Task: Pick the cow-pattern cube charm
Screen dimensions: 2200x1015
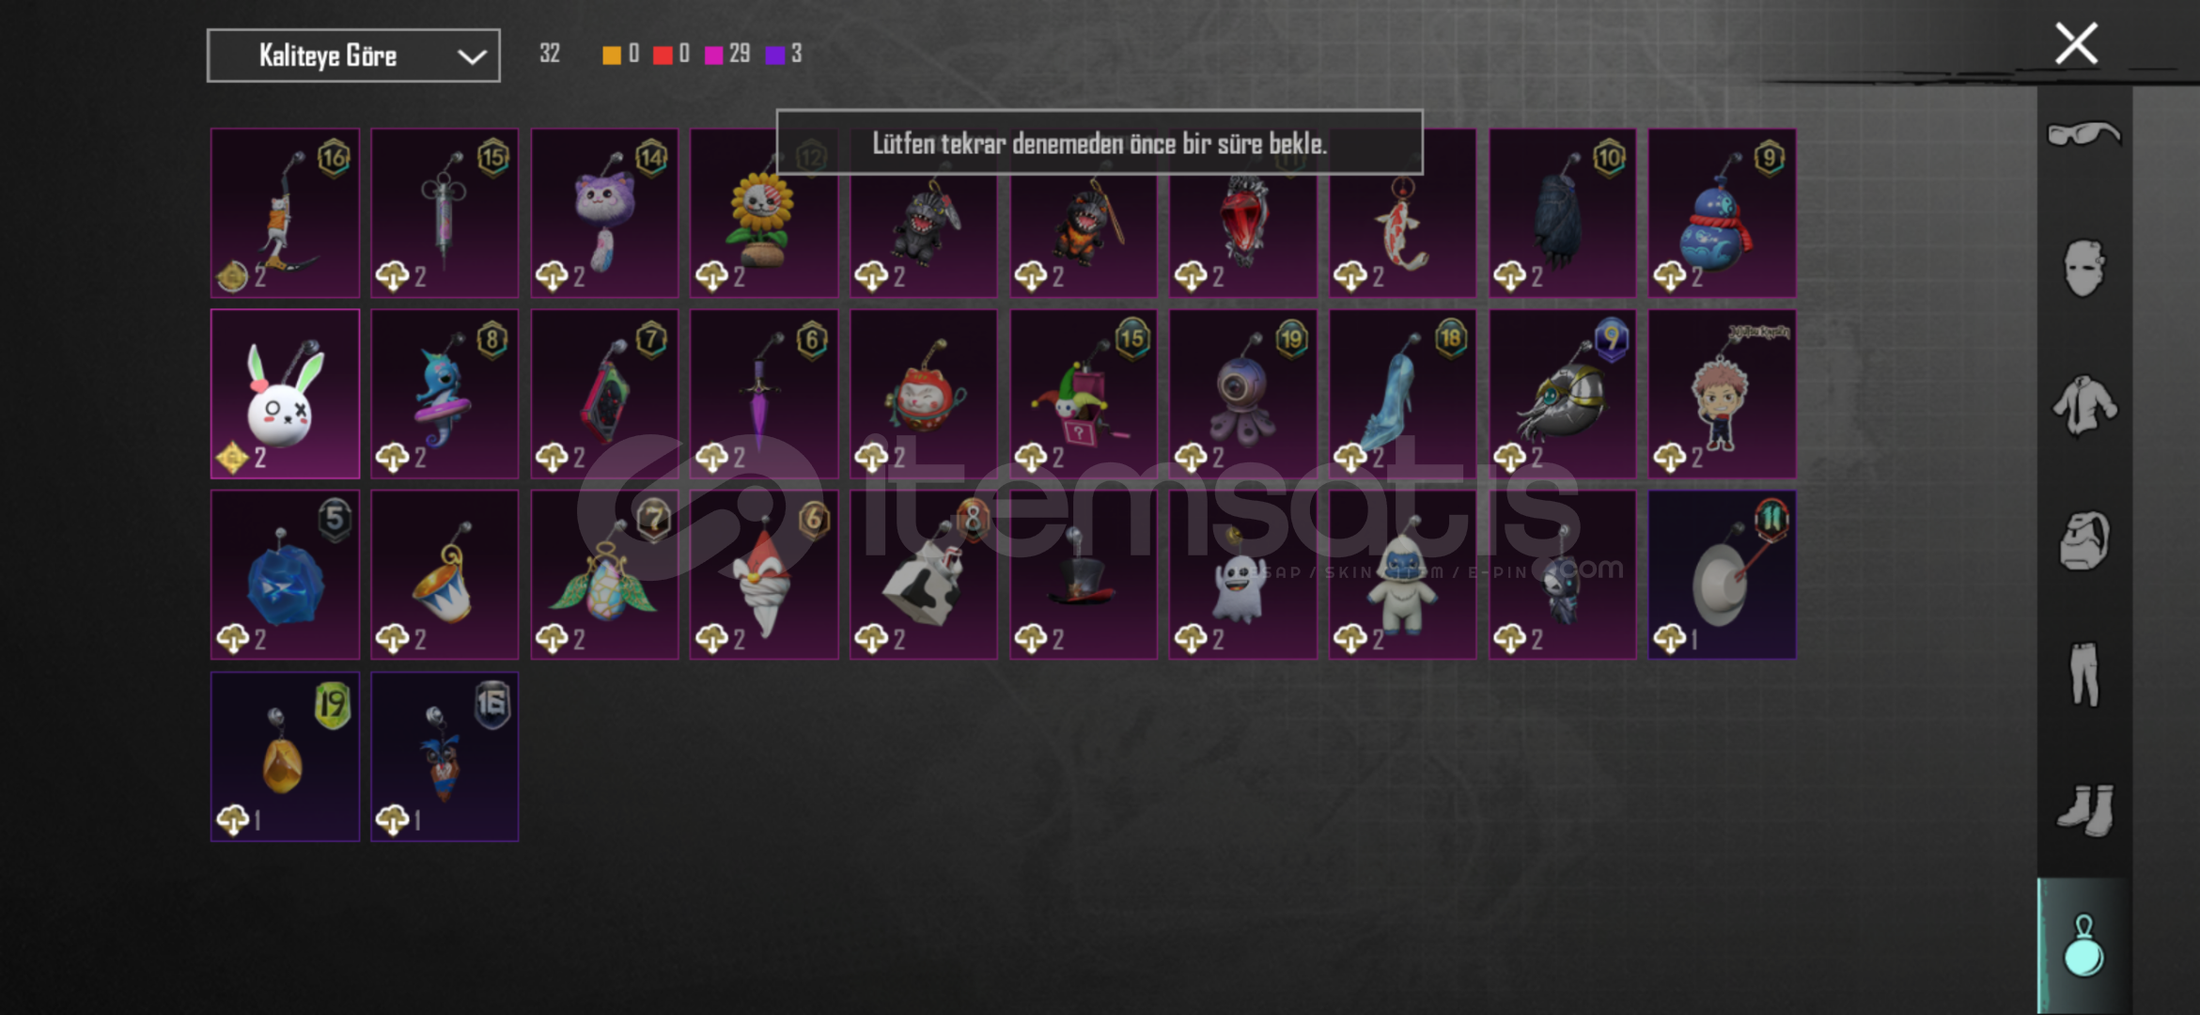Action: click(924, 574)
